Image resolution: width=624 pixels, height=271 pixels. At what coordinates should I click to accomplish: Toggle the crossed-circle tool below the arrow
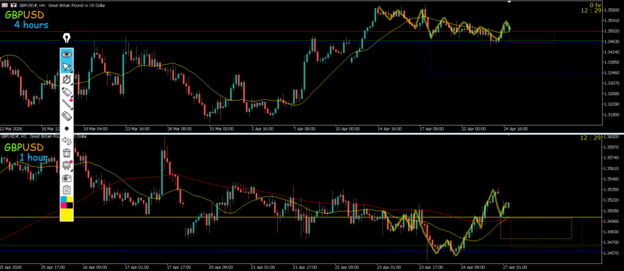[x=67, y=79]
